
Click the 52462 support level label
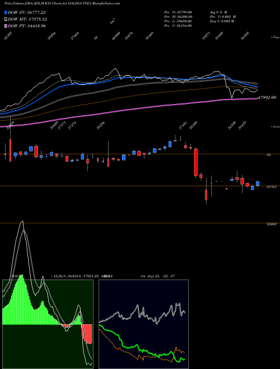[x=271, y=224]
